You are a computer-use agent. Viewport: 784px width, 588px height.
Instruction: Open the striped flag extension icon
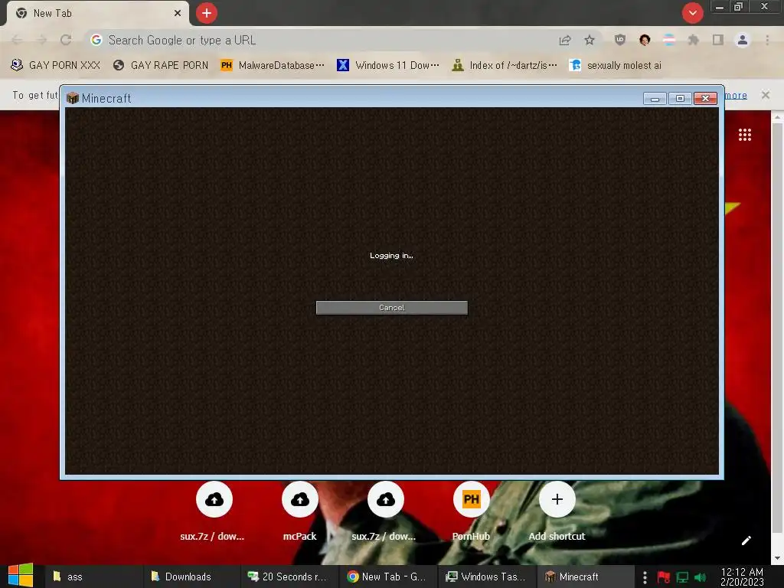(x=669, y=40)
